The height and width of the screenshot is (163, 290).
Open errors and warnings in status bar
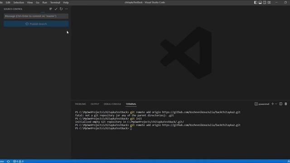18,161
